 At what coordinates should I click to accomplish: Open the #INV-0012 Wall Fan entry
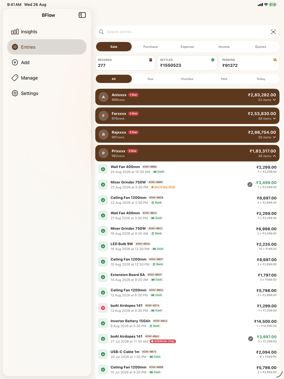(187, 215)
